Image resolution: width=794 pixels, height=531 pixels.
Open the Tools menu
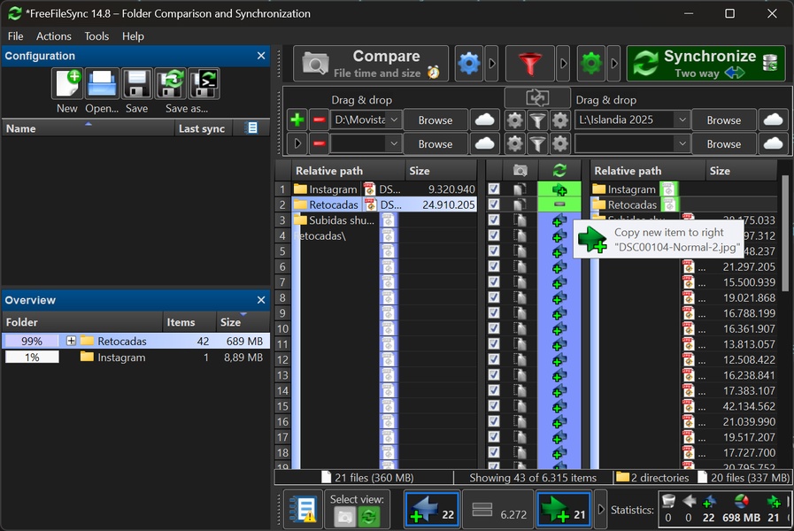(96, 36)
